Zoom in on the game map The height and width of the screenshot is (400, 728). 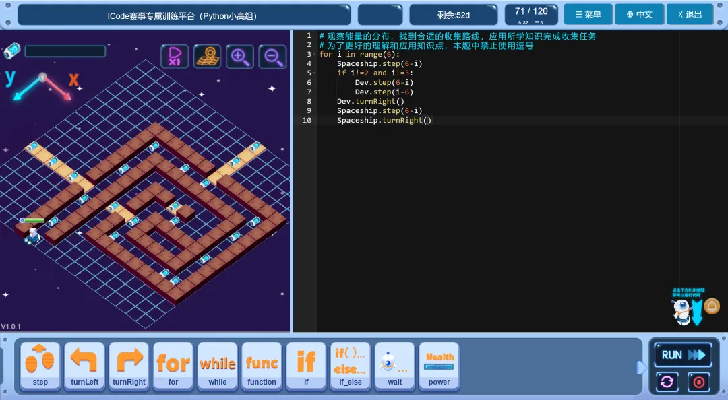point(240,57)
